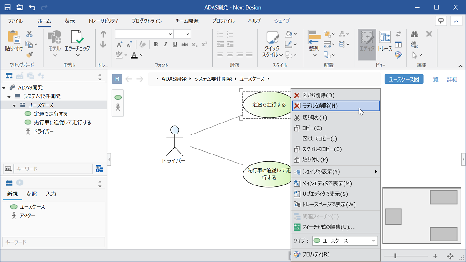
Task: Click the アクター item in toolbox list
Action: [x=27, y=216]
